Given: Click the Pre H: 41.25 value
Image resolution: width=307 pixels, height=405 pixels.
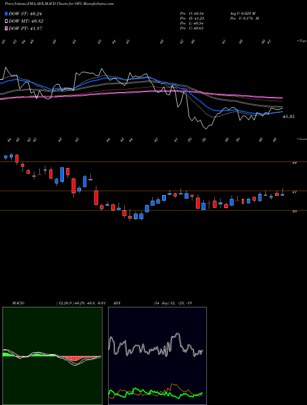Looking at the screenshot, I should tap(192, 18).
